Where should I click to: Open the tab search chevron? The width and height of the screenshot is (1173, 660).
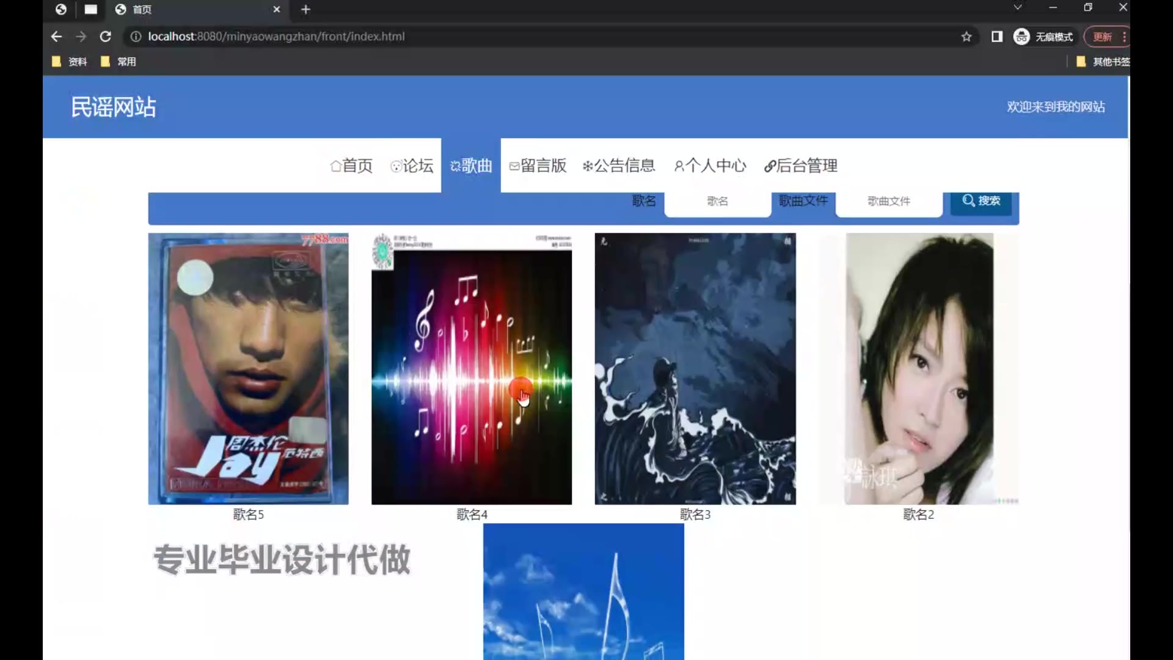pos(1017,7)
